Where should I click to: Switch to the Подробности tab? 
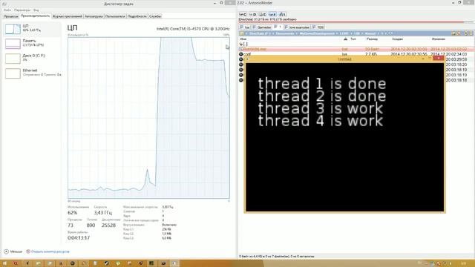[137, 16]
